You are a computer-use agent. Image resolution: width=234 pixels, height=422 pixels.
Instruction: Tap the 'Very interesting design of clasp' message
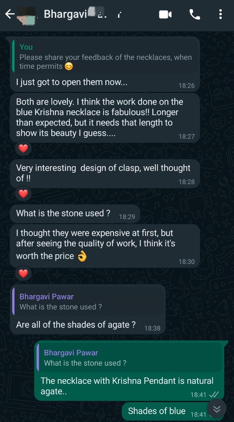(103, 173)
